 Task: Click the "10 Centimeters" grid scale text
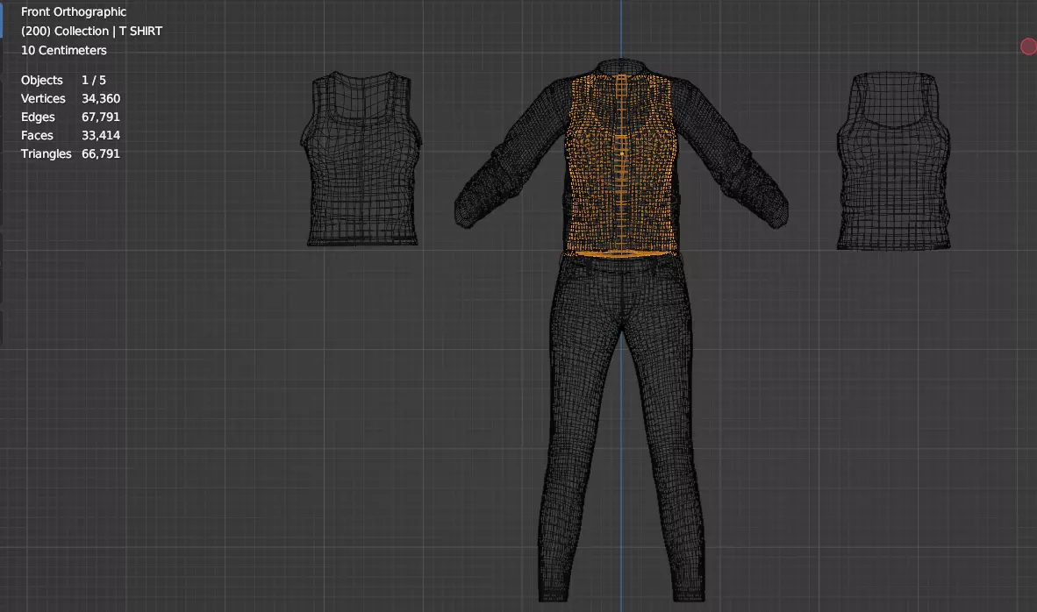coord(63,50)
